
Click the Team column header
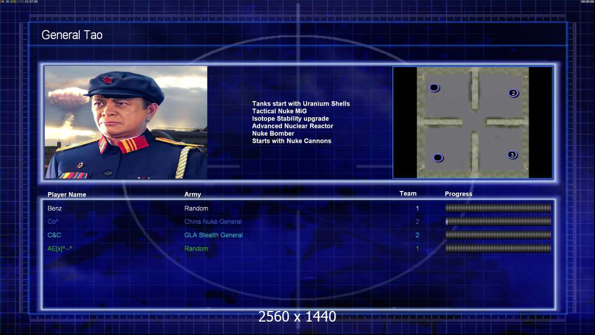pos(408,194)
